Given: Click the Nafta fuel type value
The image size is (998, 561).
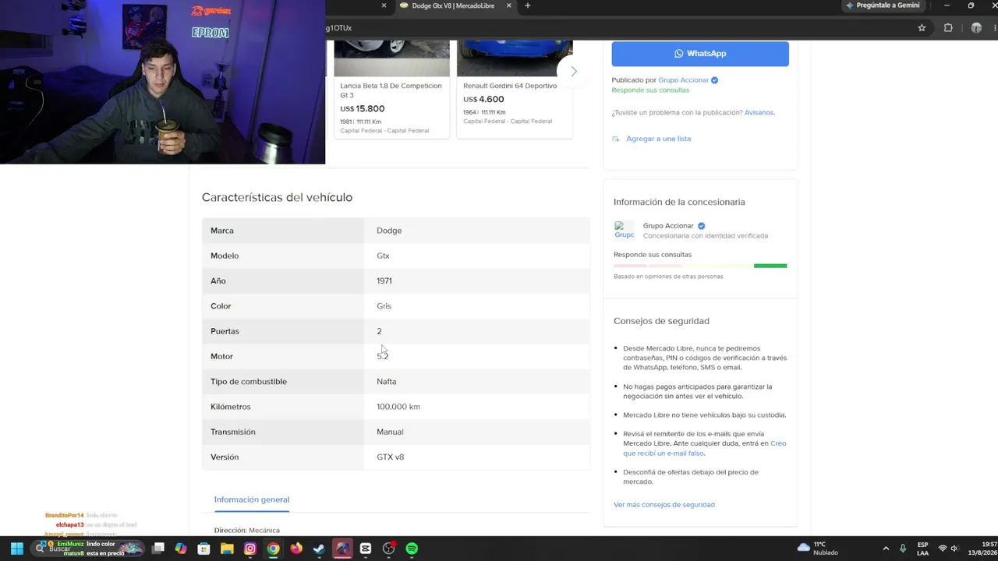Looking at the screenshot, I should pos(387,382).
